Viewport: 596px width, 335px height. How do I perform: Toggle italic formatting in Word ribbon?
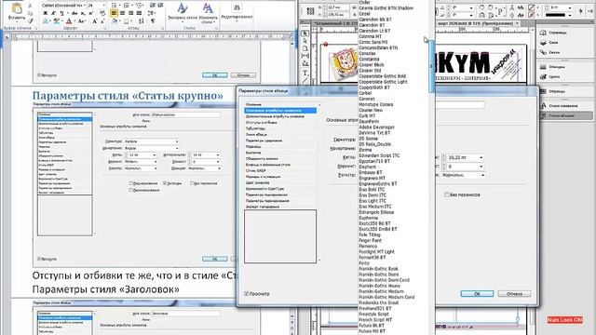pos(53,13)
